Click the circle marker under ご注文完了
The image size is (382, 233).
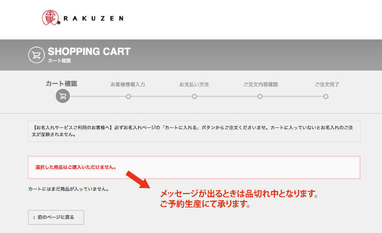pos(326,96)
